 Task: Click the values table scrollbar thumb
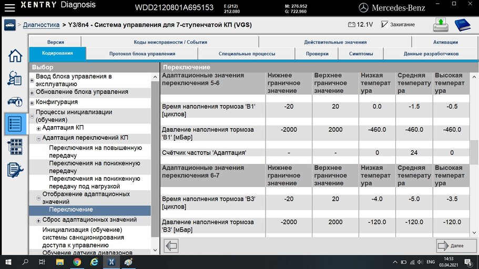(474, 153)
